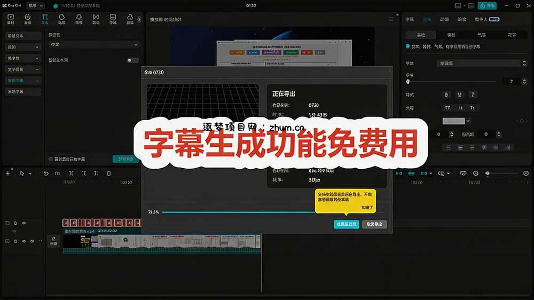The width and height of the screenshot is (534, 300).
Task: Switch to the fourth inspector tab
Action: [461, 19]
